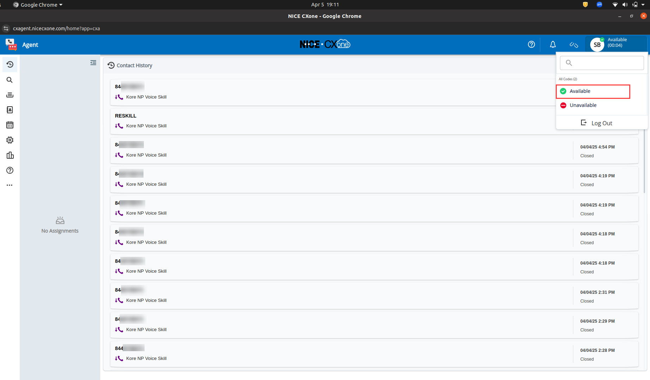Click the agent leg connection icon
The image size is (650, 380).
(574, 45)
